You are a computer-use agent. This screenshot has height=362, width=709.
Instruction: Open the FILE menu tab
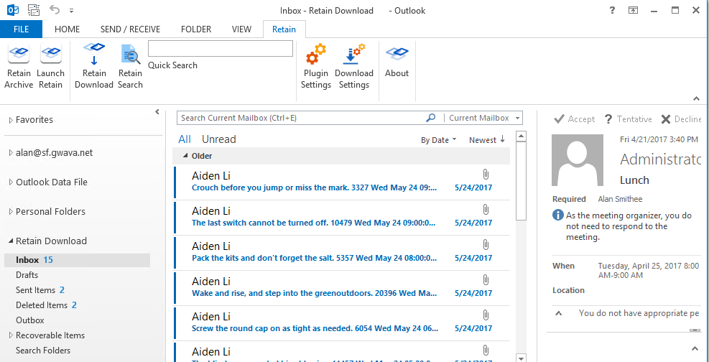[21, 29]
